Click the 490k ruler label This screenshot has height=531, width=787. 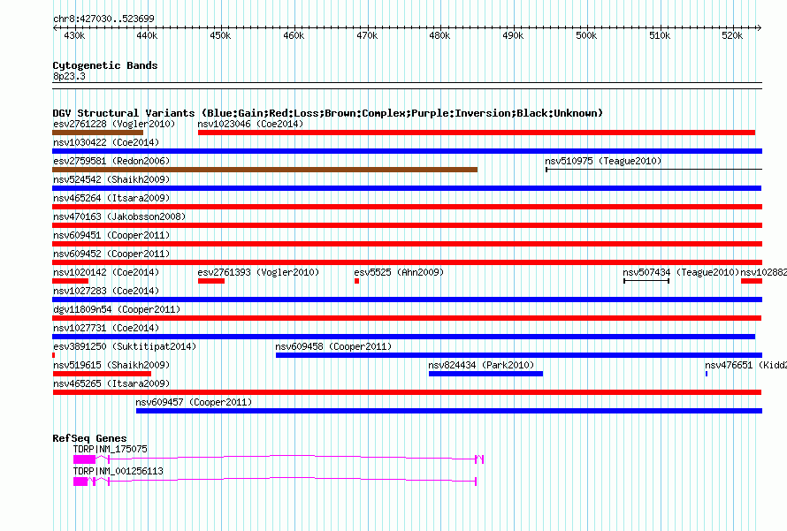pos(513,35)
